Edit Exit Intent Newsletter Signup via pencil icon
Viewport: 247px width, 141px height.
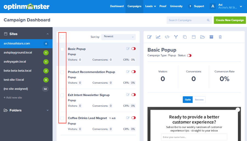coord(128,95)
